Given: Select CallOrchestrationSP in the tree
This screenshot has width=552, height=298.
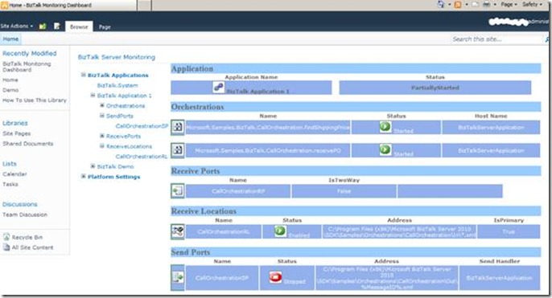Looking at the screenshot, I should tap(142, 126).
